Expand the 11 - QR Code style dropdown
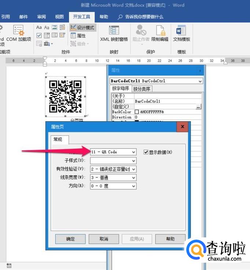The height and width of the screenshot is (270, 250). click(133, 152)
